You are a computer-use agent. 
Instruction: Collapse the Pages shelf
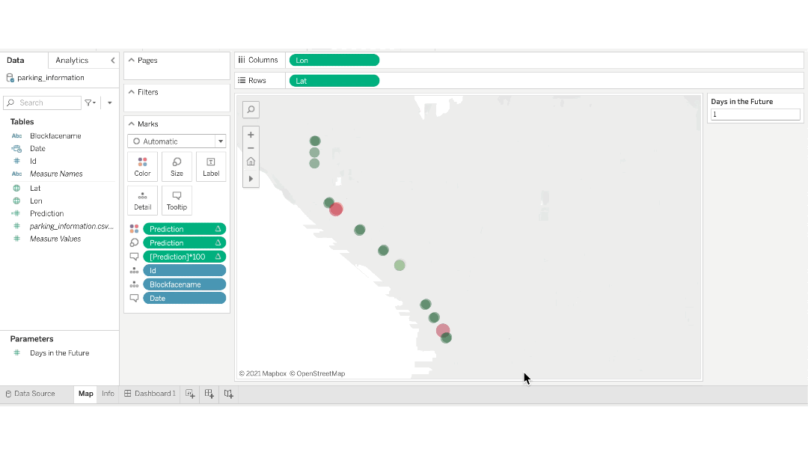click(132, 60)
